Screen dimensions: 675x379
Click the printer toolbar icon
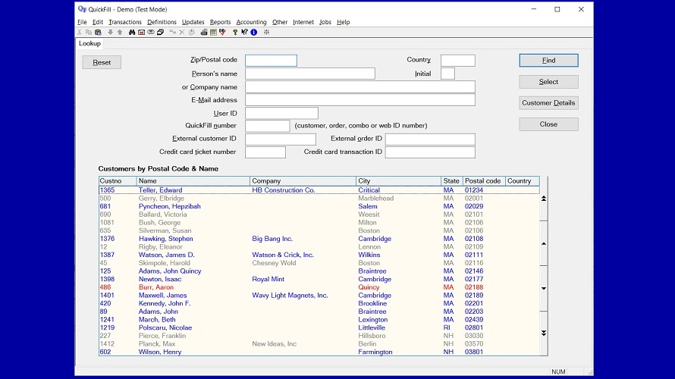click(203, 33)
